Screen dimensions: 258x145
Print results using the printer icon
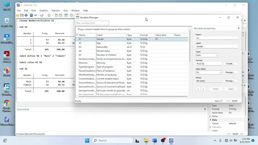pos(26,15)
